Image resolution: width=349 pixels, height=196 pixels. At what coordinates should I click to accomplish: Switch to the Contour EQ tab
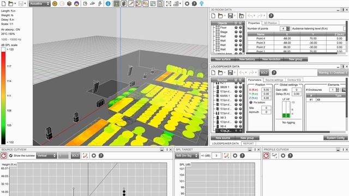pos(294,80)
